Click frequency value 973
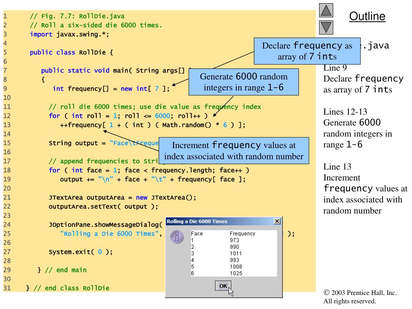Screen dimensions: 412x309 pos(235,240)
